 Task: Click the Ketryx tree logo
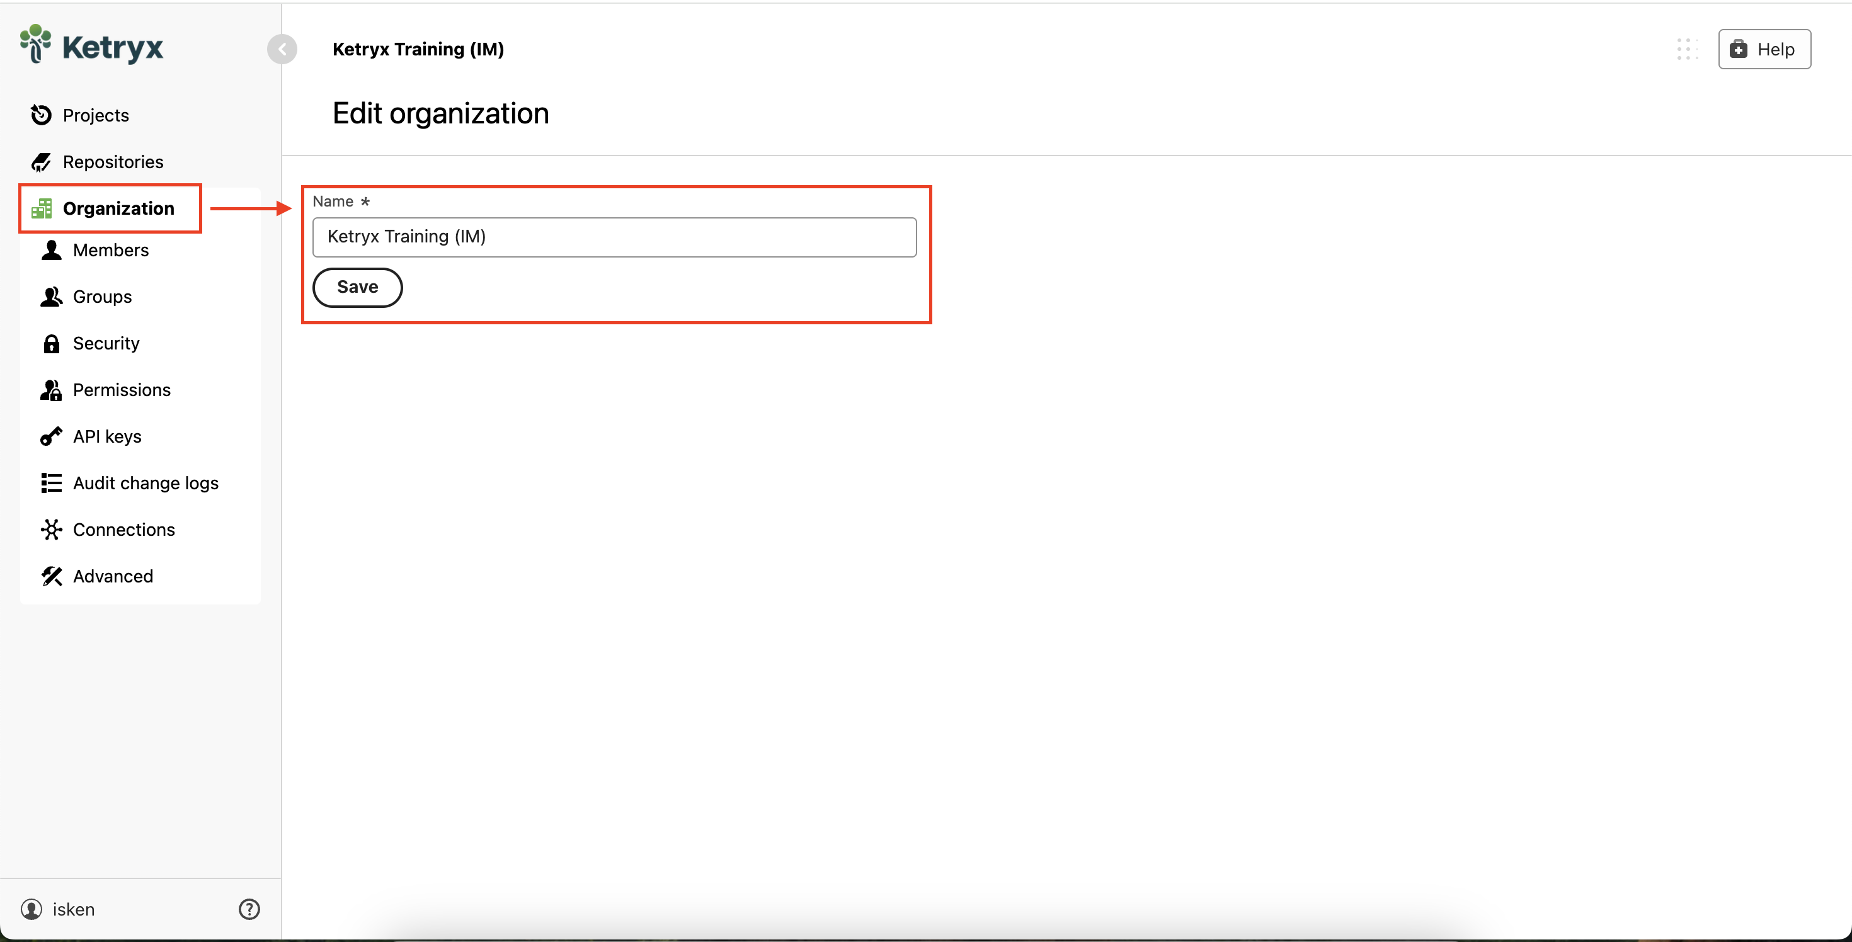[35, 44]
